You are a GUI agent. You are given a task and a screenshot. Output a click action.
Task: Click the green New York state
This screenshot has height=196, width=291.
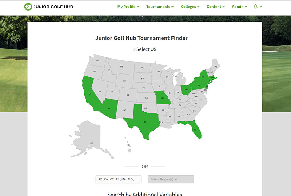point(203,77)
